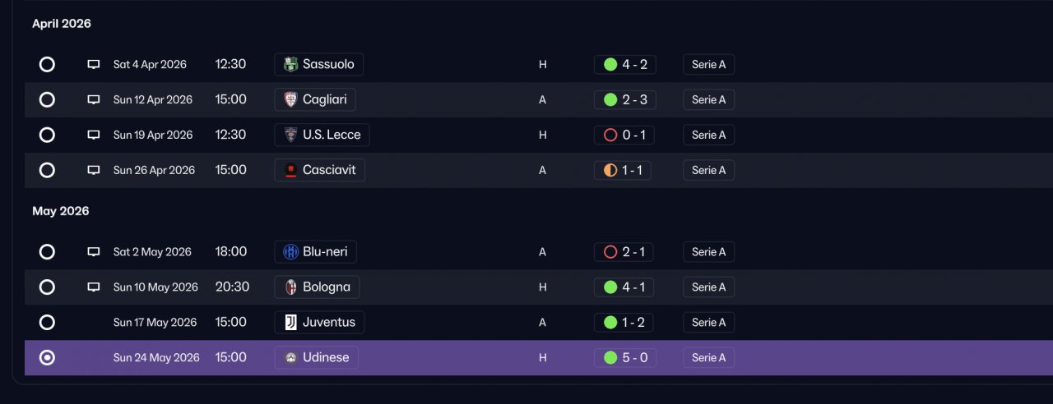Open the 0 - 1 loss result versus Lecce
Screen dimensions: 1053x404
tap(624, 135)
